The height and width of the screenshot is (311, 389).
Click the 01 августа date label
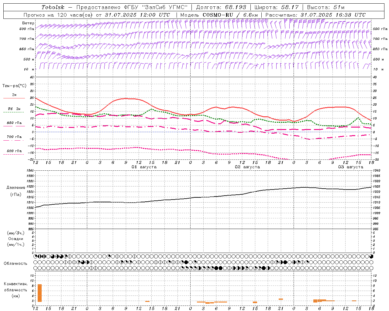tap(144, 167)
